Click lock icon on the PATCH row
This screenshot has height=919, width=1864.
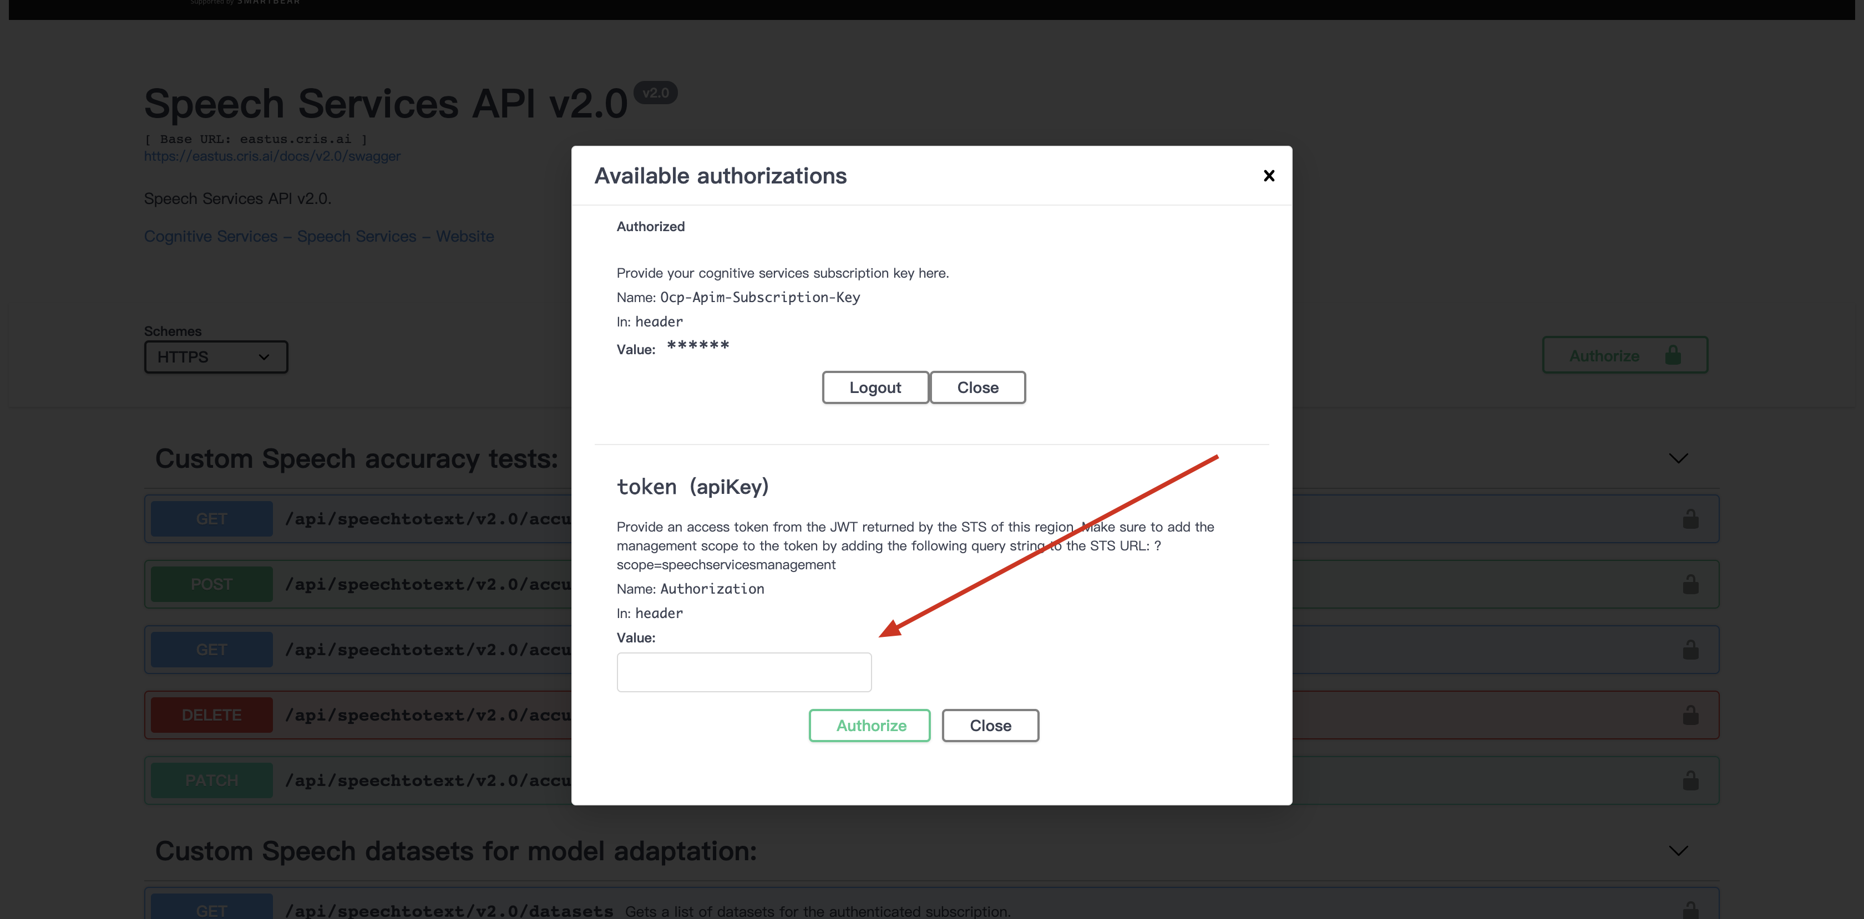click(x=1690, y=780)
